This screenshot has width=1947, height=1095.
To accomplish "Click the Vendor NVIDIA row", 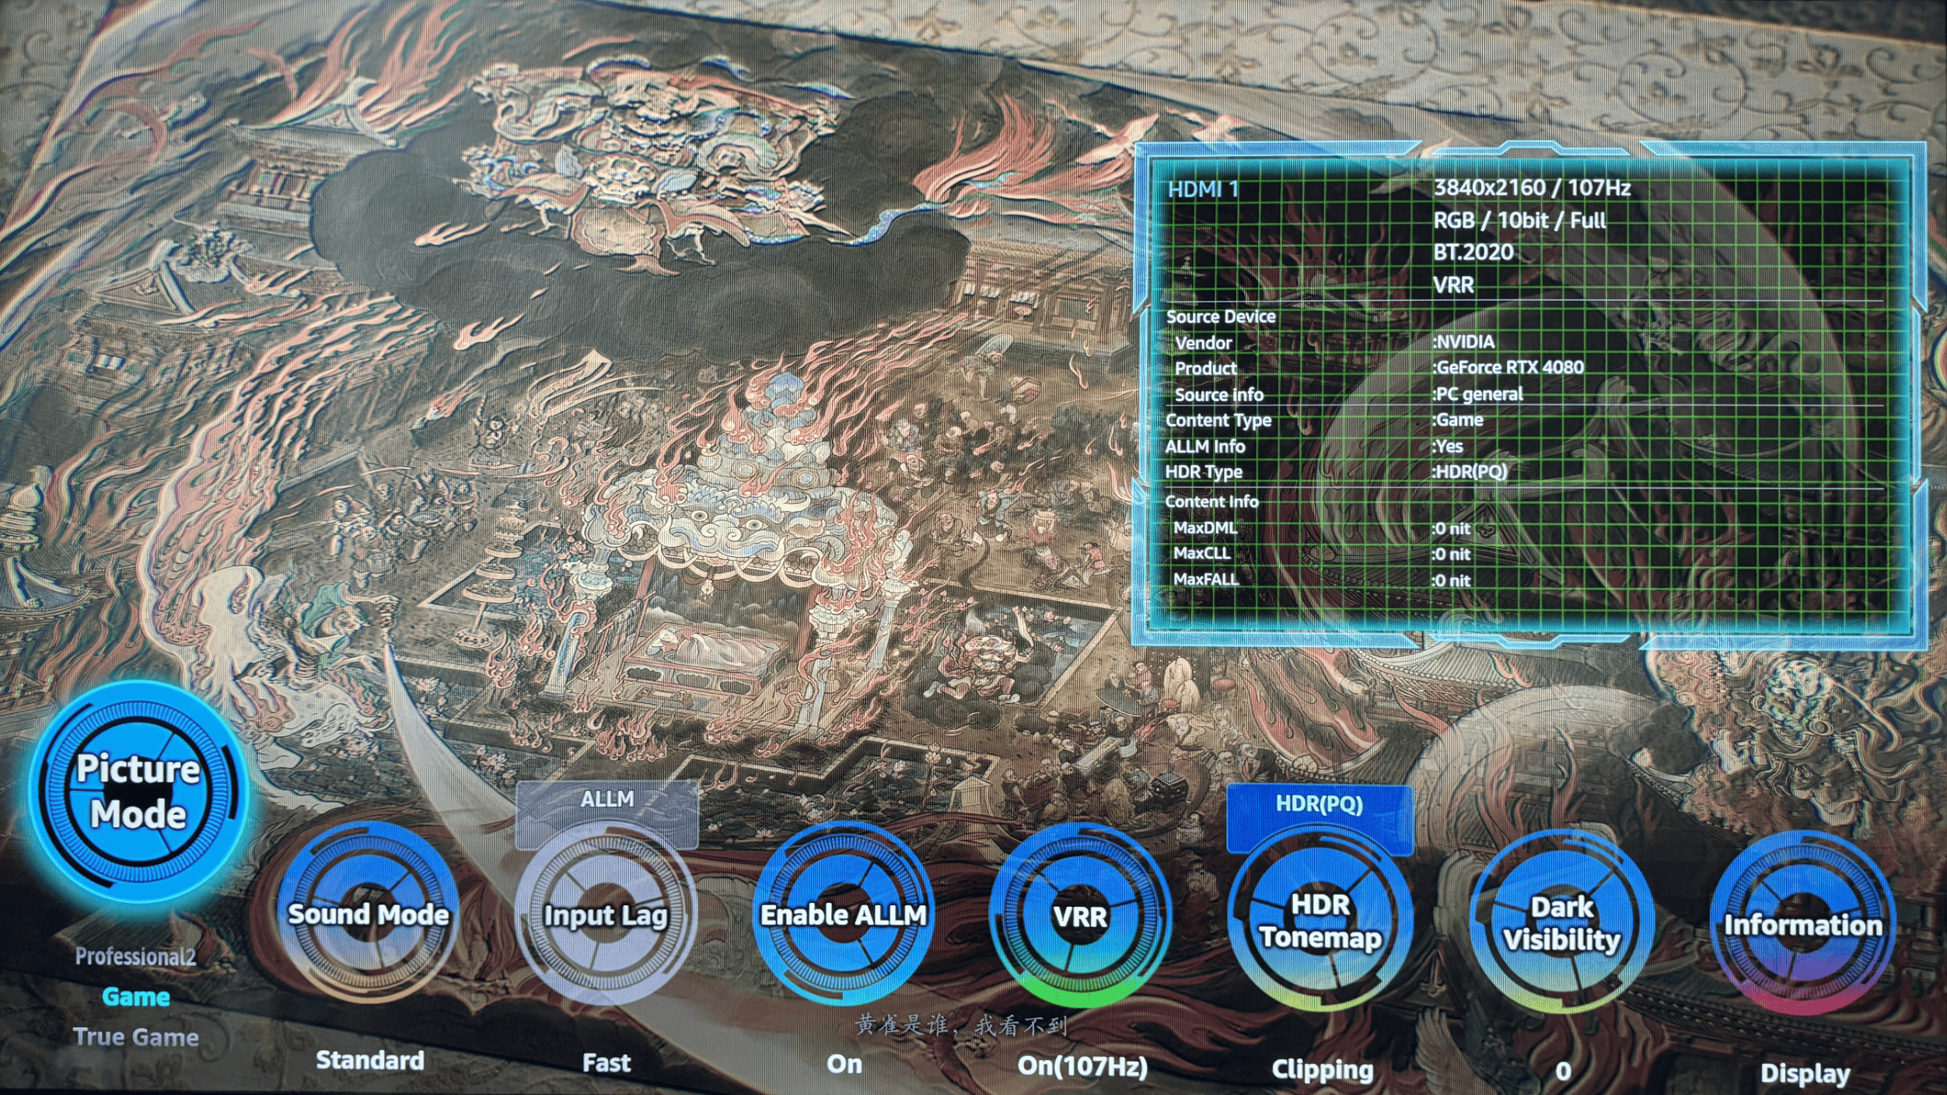I will [x=1335, y=342].
